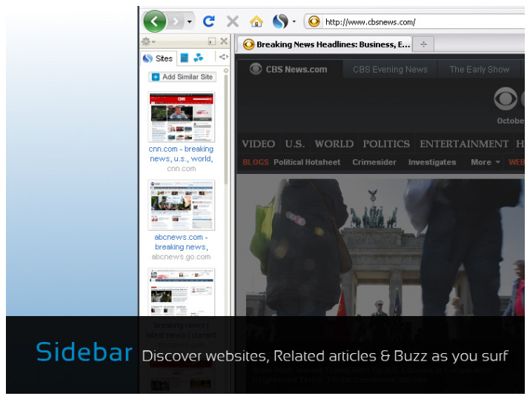Image resolution: width=530 pixels, height=396 pixels.
Task: Open cnn.com - breaking news link
Action: (181, 154)
